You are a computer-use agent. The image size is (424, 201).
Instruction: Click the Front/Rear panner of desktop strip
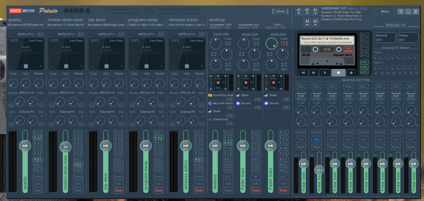pyautogui.click(x=218, y=82)
